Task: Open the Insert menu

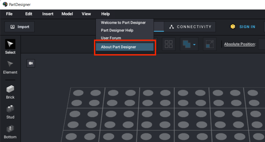Action: [48, 14]
